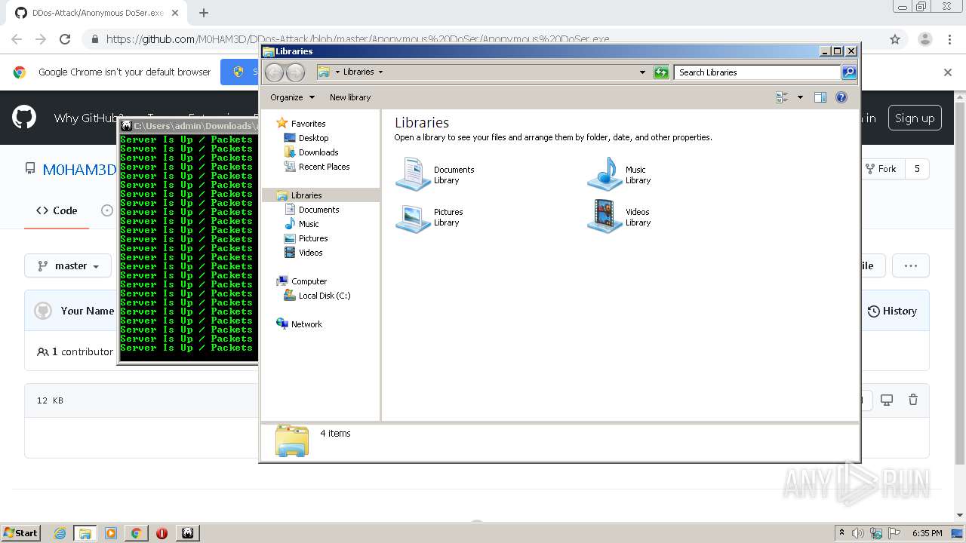
Task: Click GitHub logo in page header
Action: (x=24, y=118)
